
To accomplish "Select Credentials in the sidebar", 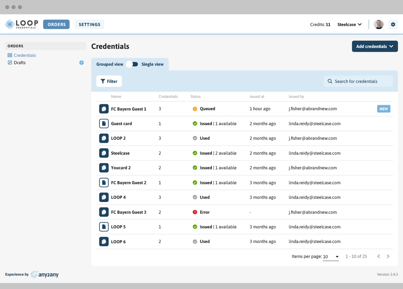I will pyautogui.click(x=25, y=55).
